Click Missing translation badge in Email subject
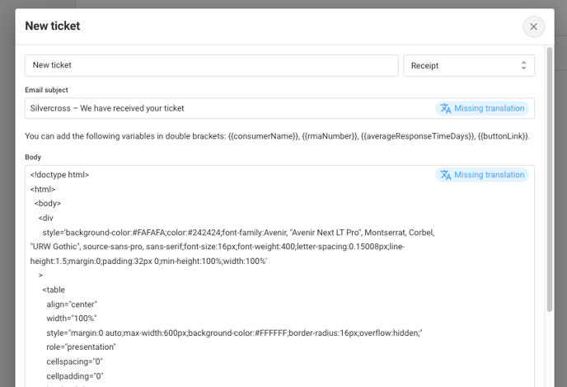This screenshot has width=567, height=387. [x=481, y=108]
